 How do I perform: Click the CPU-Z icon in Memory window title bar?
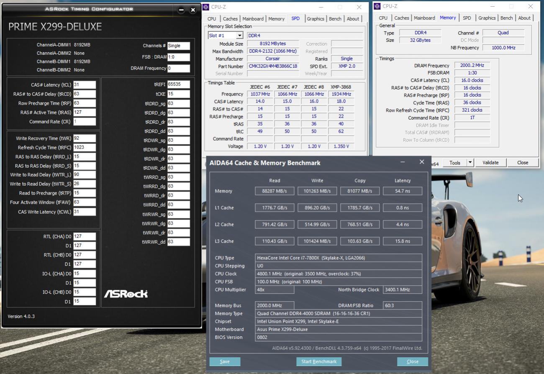377,6
